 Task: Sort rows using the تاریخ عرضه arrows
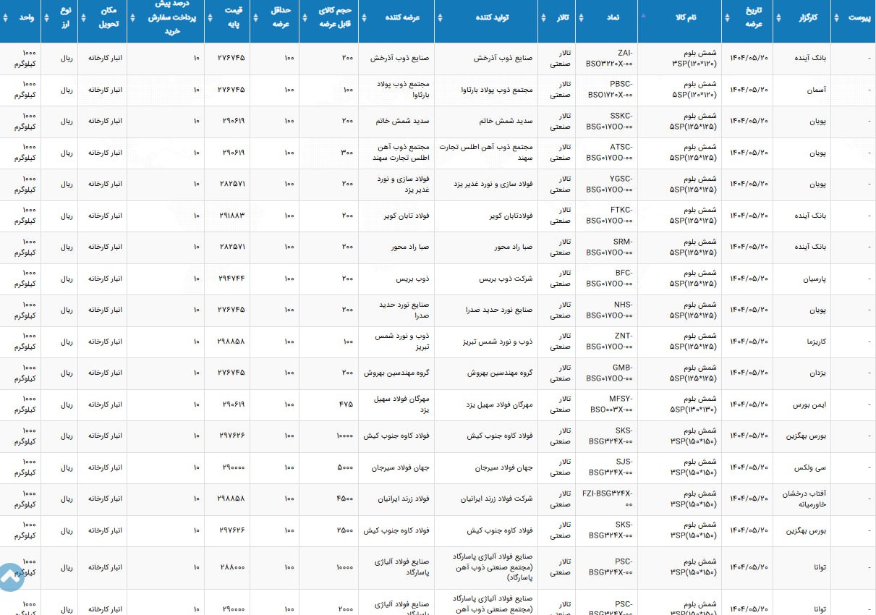[x=728, y=18]
